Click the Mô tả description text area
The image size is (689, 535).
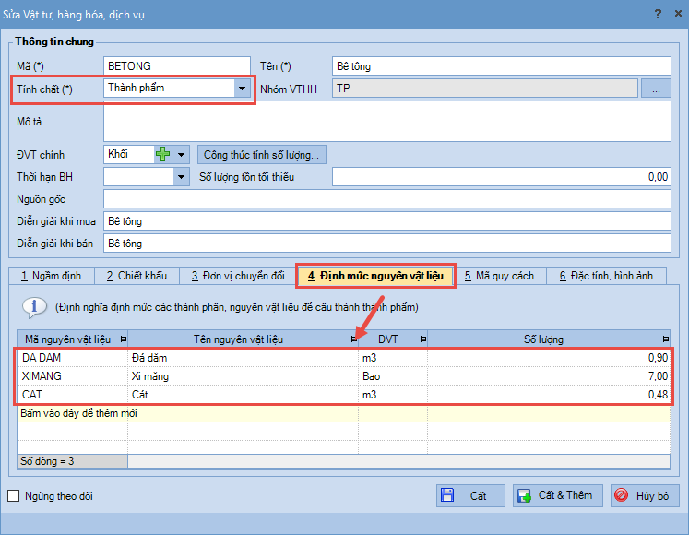(x=387, y=122)
